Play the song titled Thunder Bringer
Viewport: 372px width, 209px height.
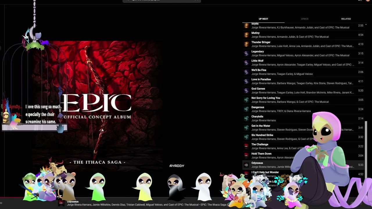[261, 42]
